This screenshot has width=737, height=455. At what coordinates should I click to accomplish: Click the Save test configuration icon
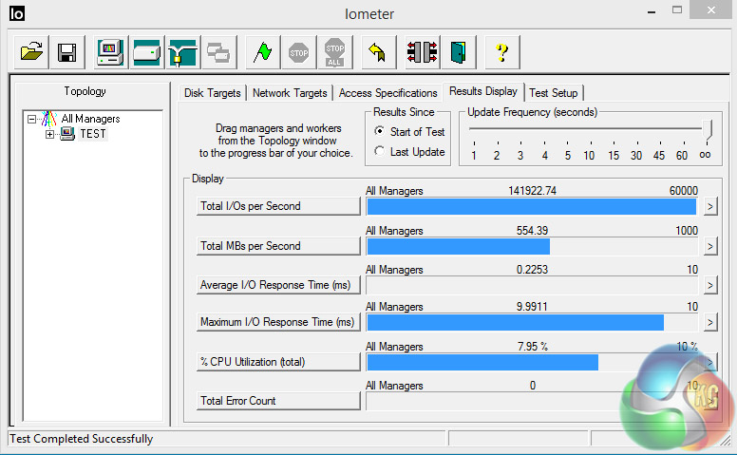pyautogui.click(x=66, y=52)
